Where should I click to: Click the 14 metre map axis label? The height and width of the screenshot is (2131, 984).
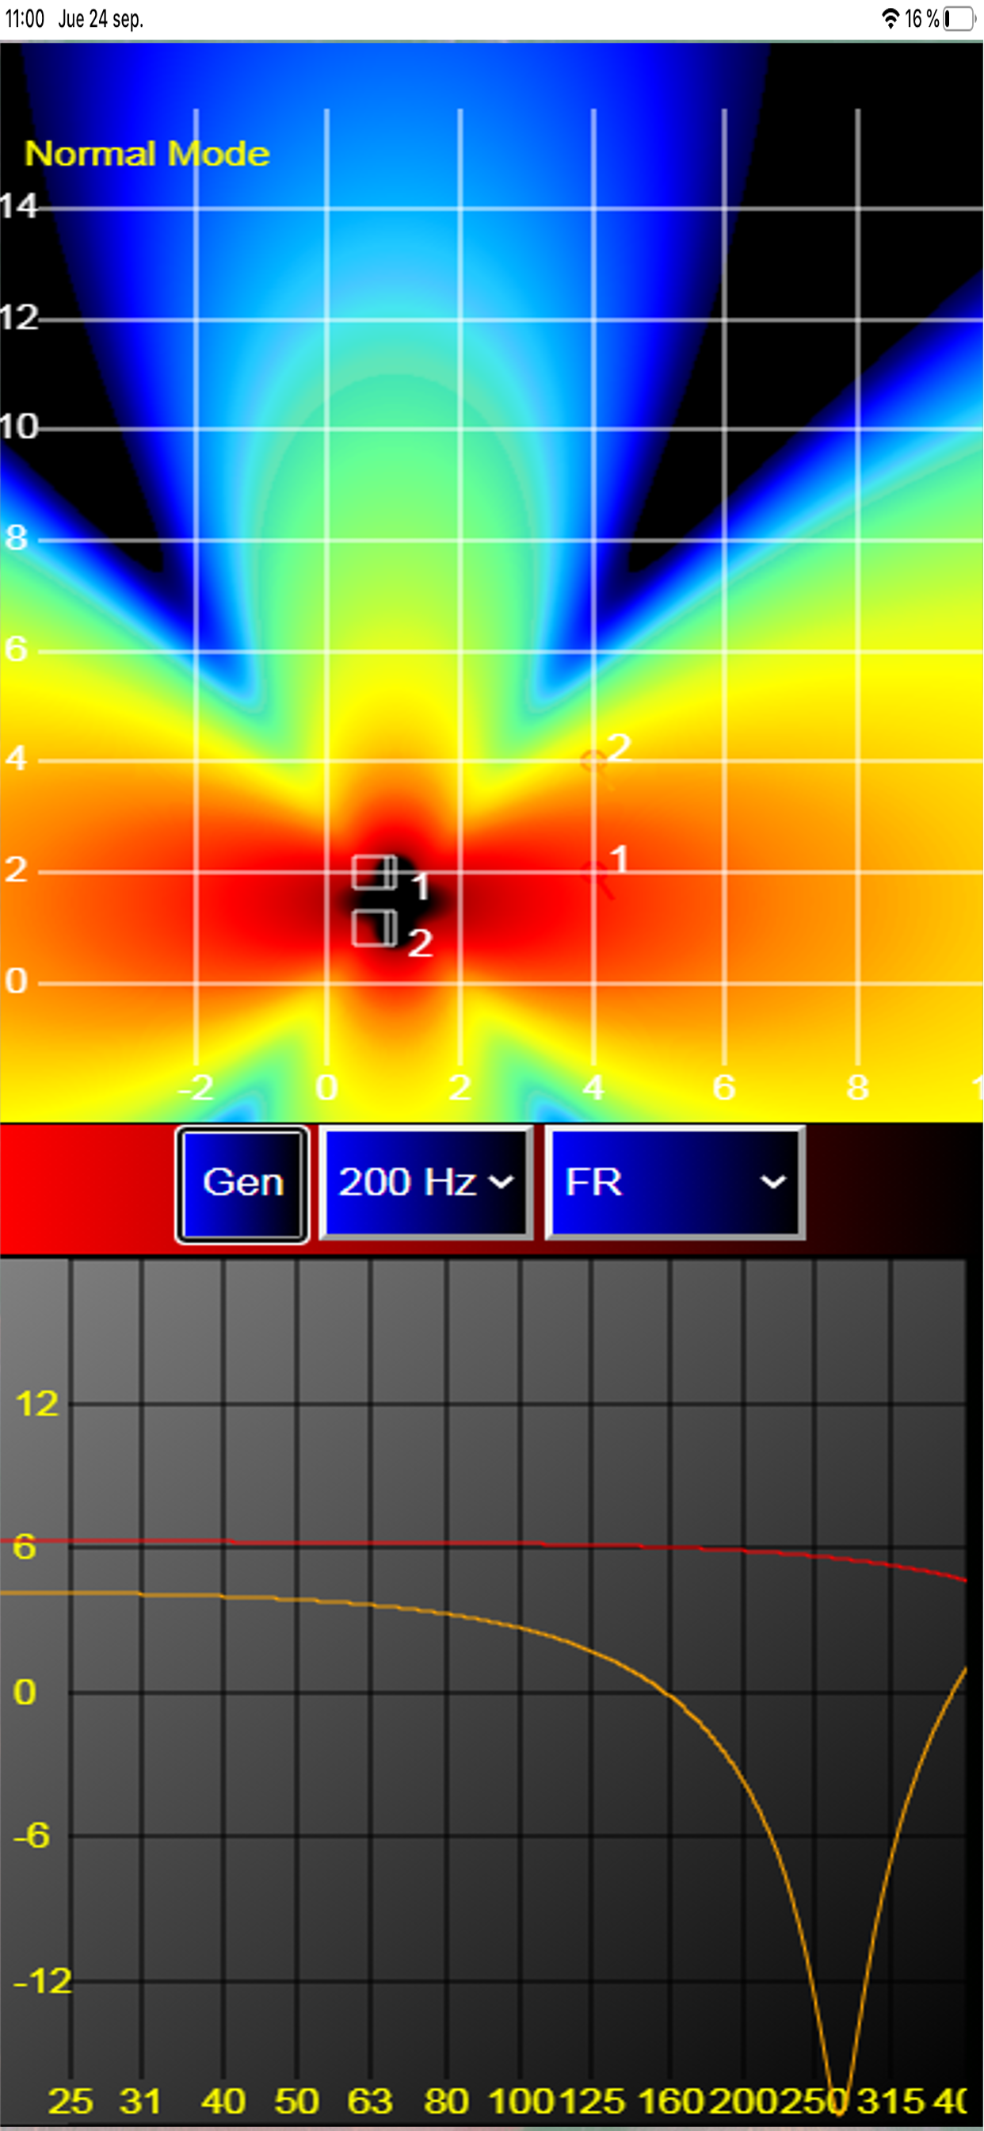click(x=19, y=206)
